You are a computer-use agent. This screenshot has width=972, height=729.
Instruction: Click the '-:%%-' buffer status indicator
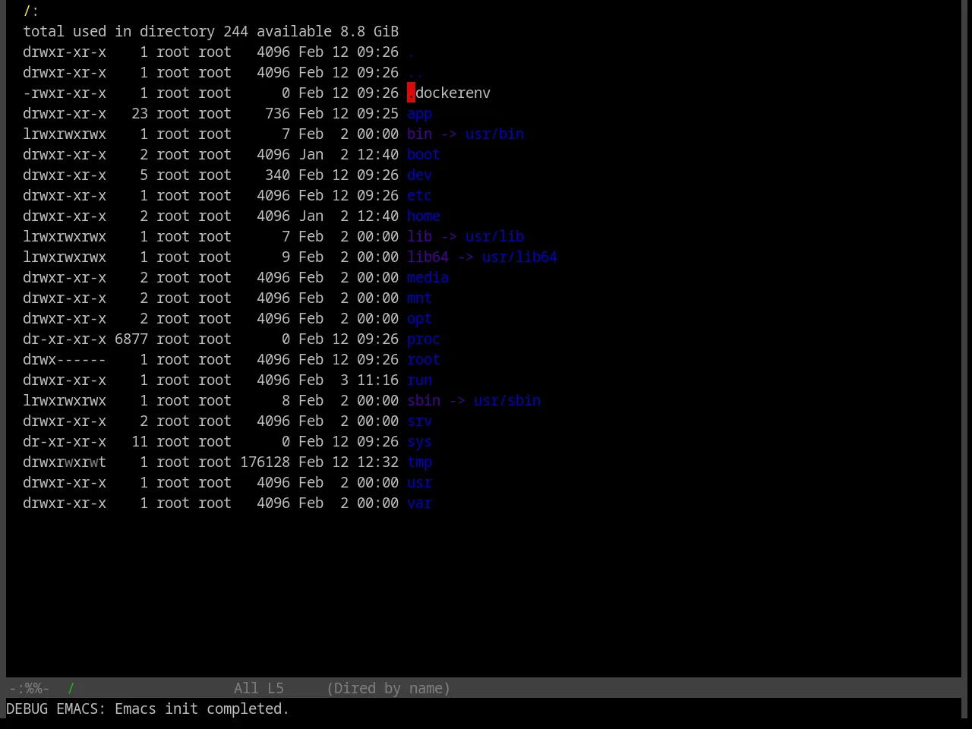pyautogui.click(x=29, y=688)
